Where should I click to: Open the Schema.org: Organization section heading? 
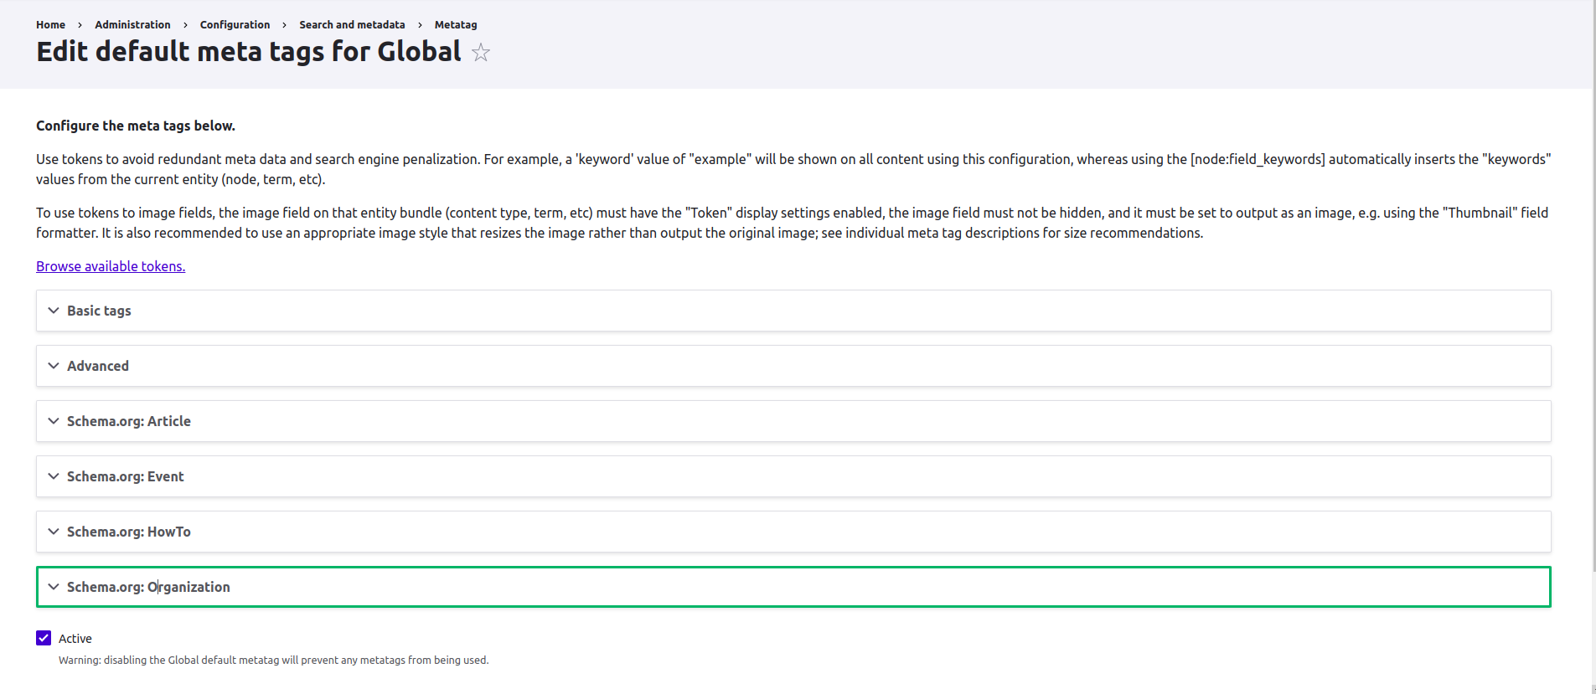tap(148, 587)
